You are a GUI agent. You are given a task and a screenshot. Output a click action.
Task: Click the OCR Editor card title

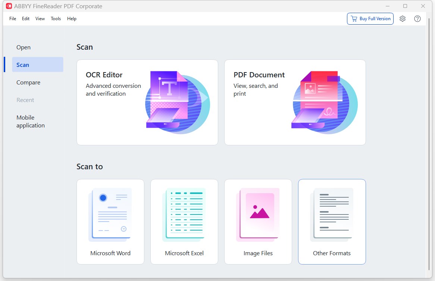point(104,75)
